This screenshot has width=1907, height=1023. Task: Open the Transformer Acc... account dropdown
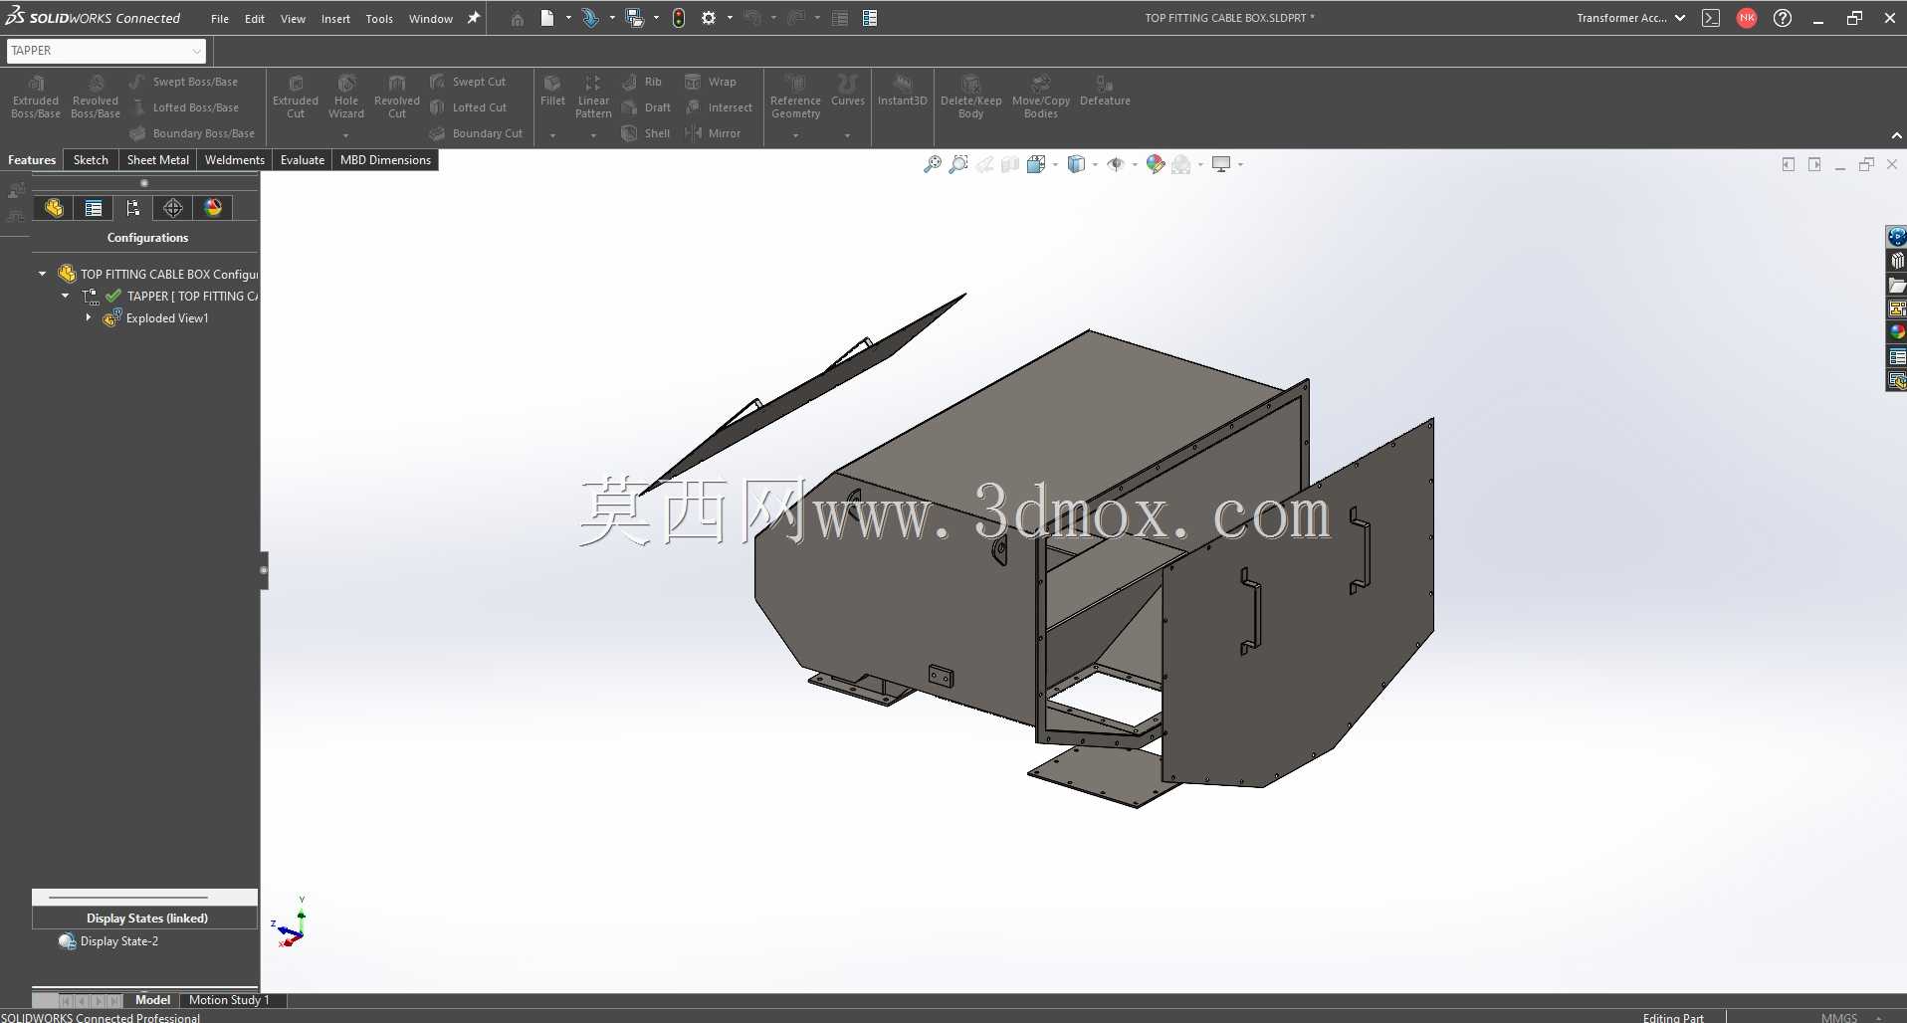1630,18
